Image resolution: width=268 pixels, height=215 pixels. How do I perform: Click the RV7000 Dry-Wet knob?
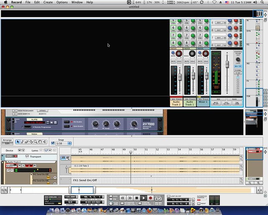click(x=134, y=123)
